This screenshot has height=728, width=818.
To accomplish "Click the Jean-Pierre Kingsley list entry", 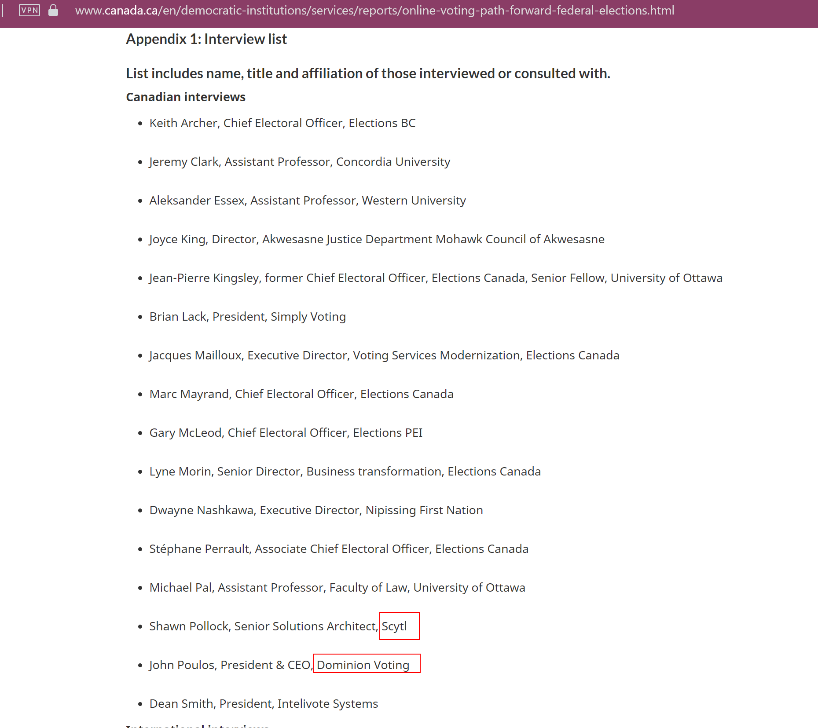I will tap(436, 278).
